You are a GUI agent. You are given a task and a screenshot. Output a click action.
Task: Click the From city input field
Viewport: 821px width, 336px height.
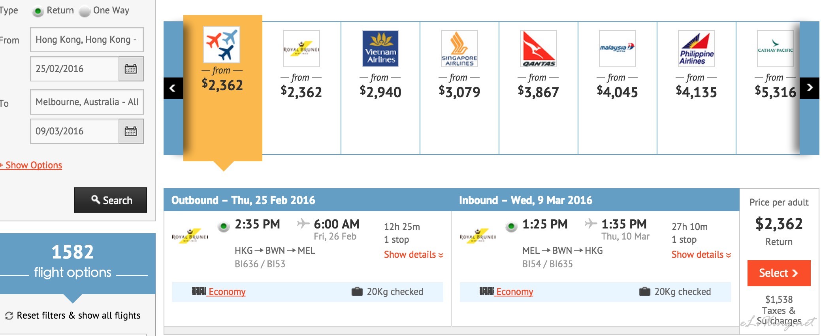tap(87, 40)
